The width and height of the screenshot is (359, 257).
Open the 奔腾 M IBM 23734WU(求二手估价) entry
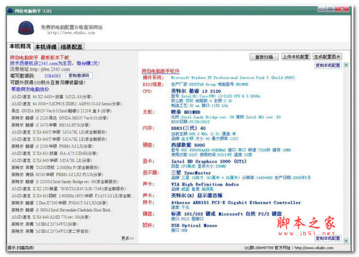coord(51,231)
